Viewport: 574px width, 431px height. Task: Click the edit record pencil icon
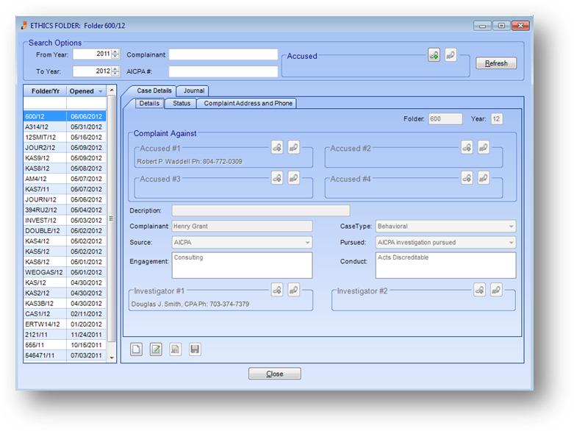pyautogui.click(x=156, y=349)
